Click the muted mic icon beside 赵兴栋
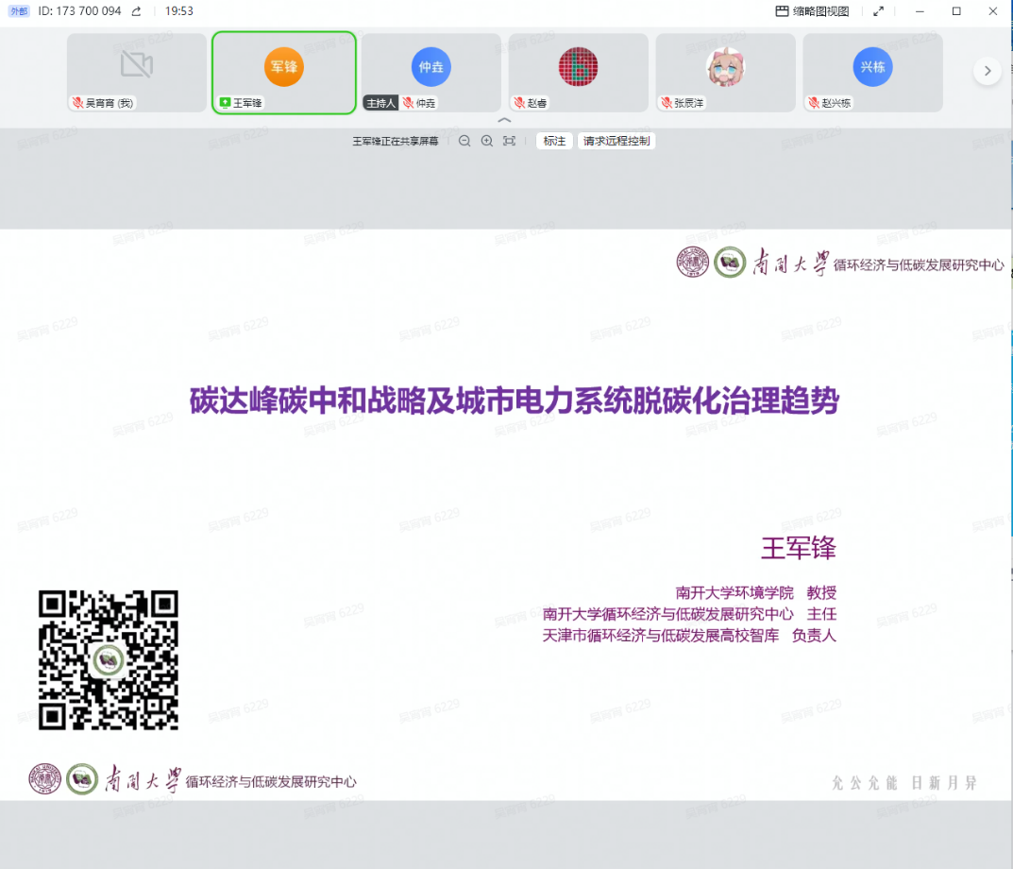 click(x=814, y=102)
